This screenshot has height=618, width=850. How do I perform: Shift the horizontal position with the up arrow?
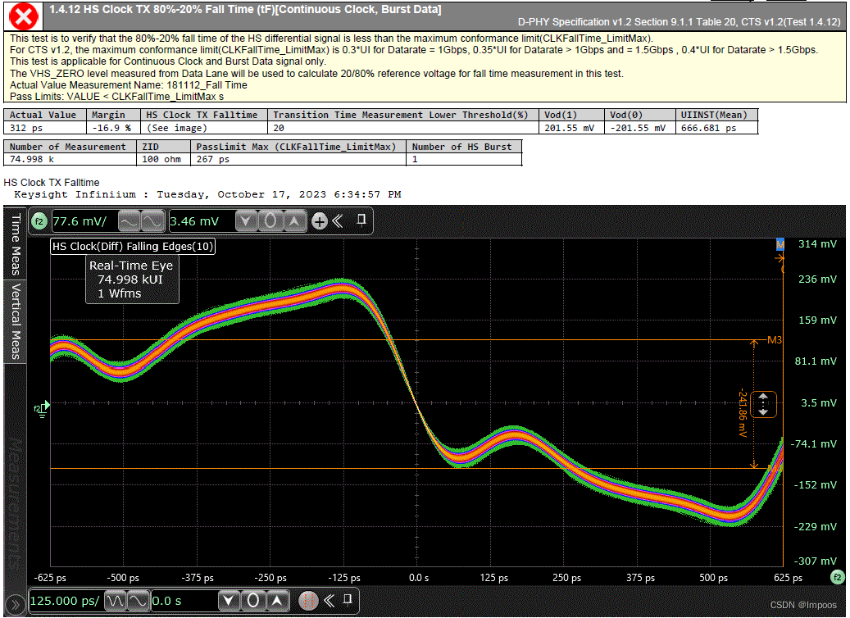click(x=277, y=601)
